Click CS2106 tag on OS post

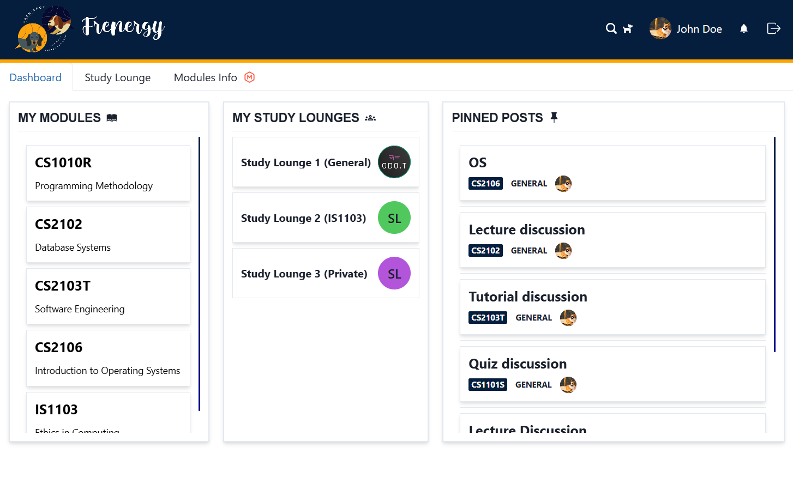click(x=485, y=184)
